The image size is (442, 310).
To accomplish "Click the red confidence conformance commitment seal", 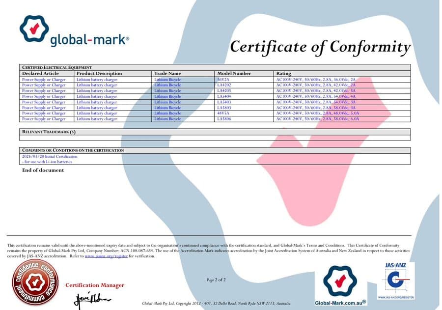I will pyautogui.click(x=35, y=282).
